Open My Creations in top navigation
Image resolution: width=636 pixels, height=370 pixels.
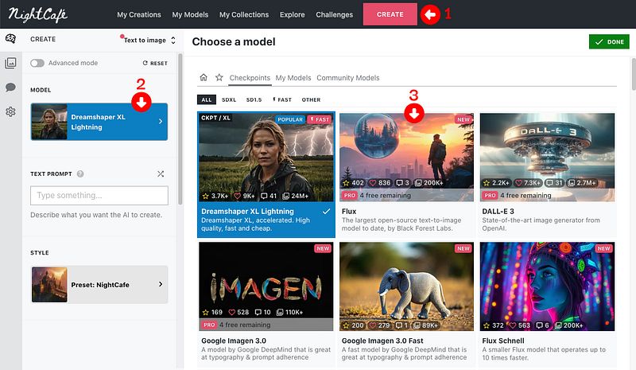tap(139, 14)
